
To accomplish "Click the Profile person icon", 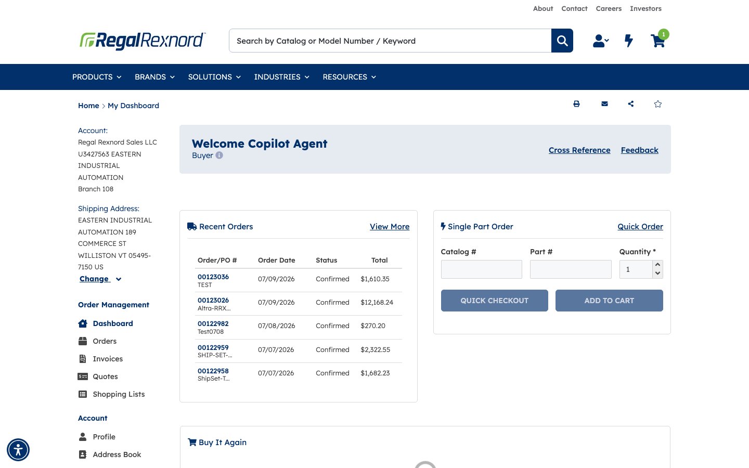I will tap(83, 437).
